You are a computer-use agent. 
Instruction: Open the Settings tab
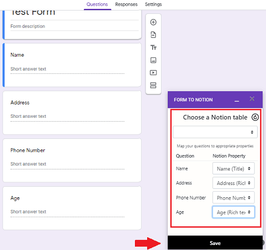click(153, 4)
